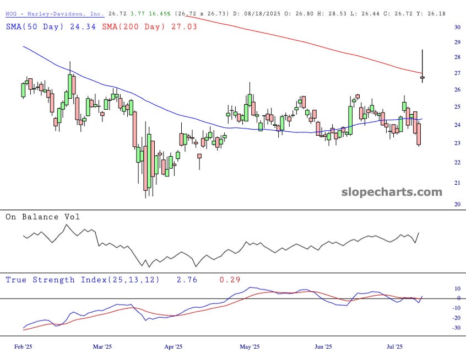The image size is (466, 358).
Task: Click the -30 TSI axis label
Action: pos(456,328)
